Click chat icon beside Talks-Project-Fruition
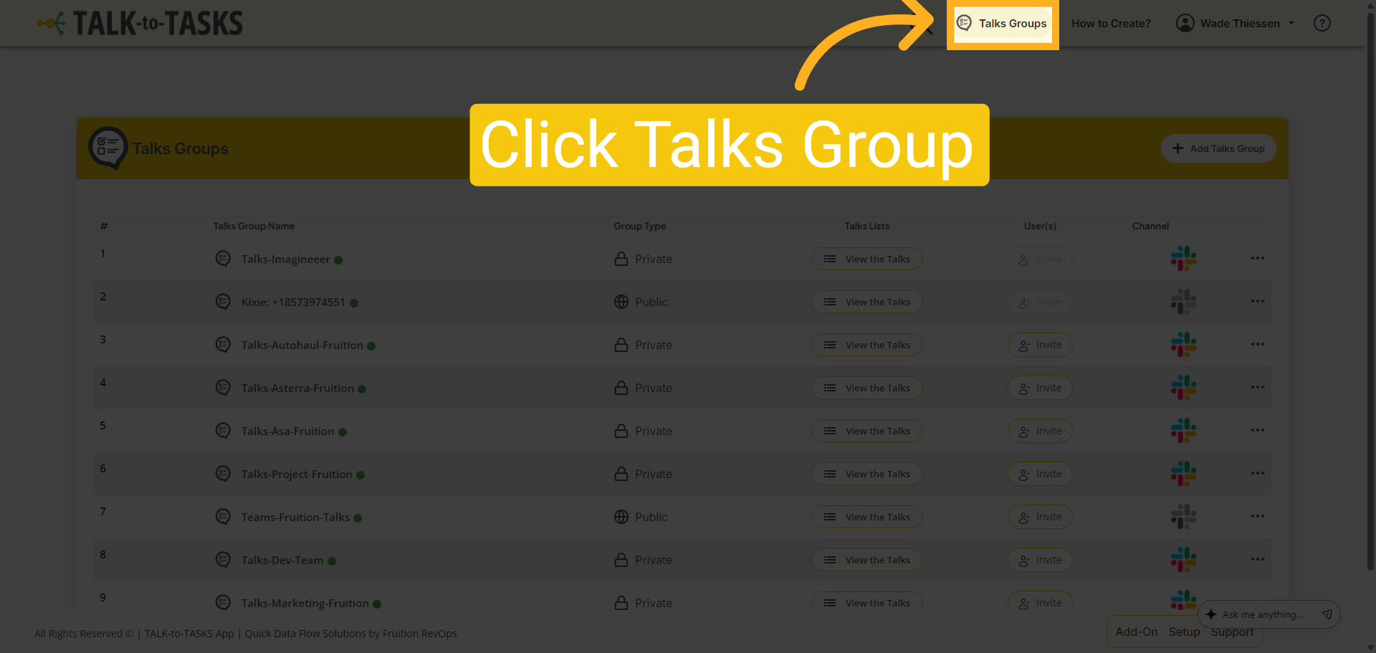Viewport: 1376px width, 653px height. 223,474
